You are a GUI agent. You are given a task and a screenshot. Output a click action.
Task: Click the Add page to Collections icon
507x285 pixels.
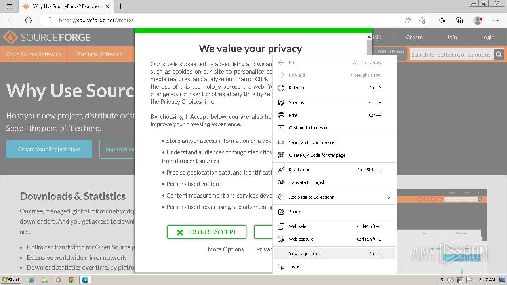[281, 197]
